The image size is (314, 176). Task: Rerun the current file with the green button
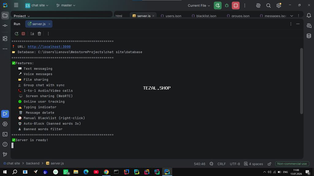click(x=217, y=5)
